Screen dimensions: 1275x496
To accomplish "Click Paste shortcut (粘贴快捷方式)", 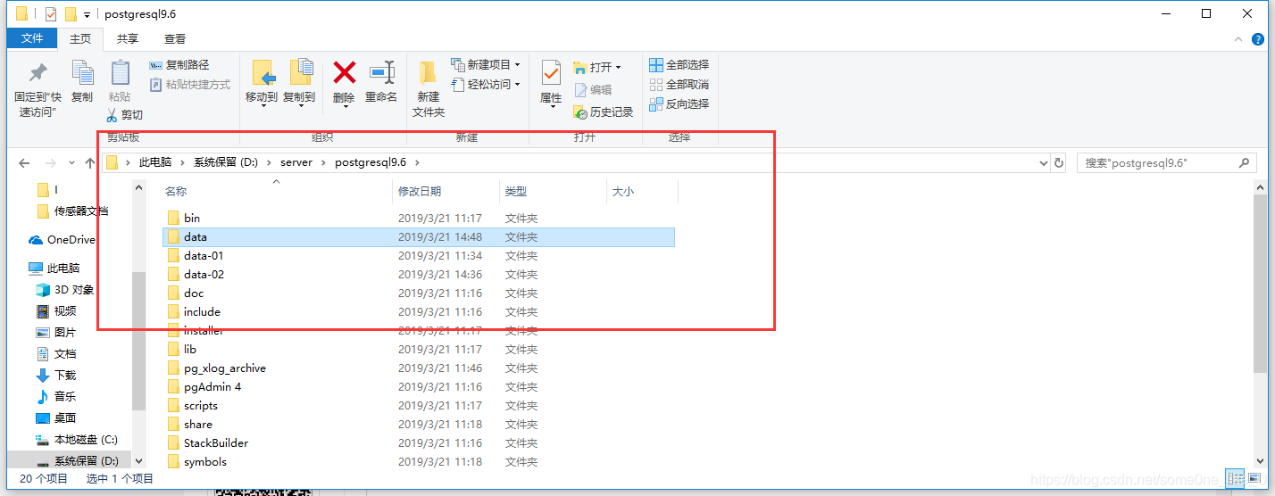I will pyautogui.click(x=189, y=85).
